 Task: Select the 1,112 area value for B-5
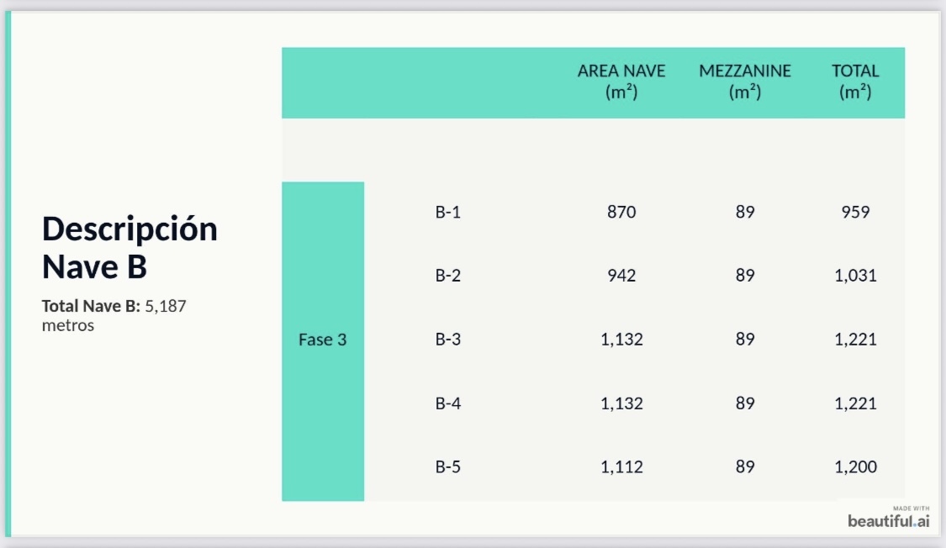click(621, 467)
